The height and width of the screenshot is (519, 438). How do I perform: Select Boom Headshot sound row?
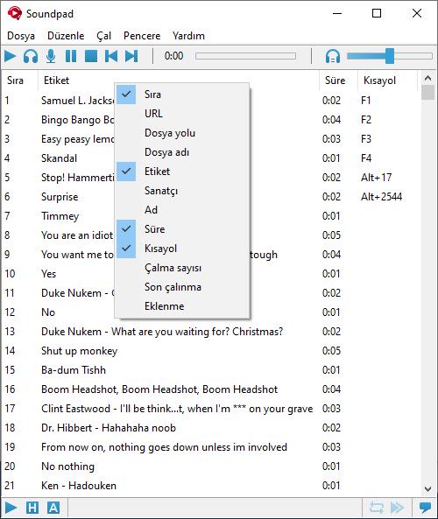click(211, 389)
